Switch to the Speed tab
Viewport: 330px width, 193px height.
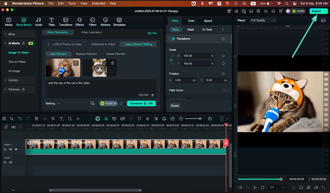(208, 21)
